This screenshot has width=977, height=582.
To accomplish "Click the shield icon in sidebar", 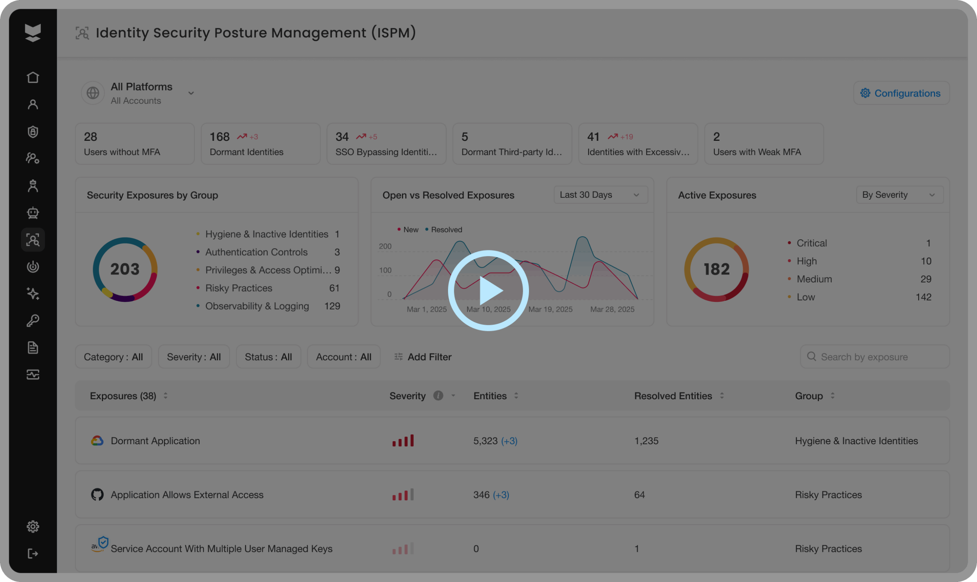I will pos(33,131).
